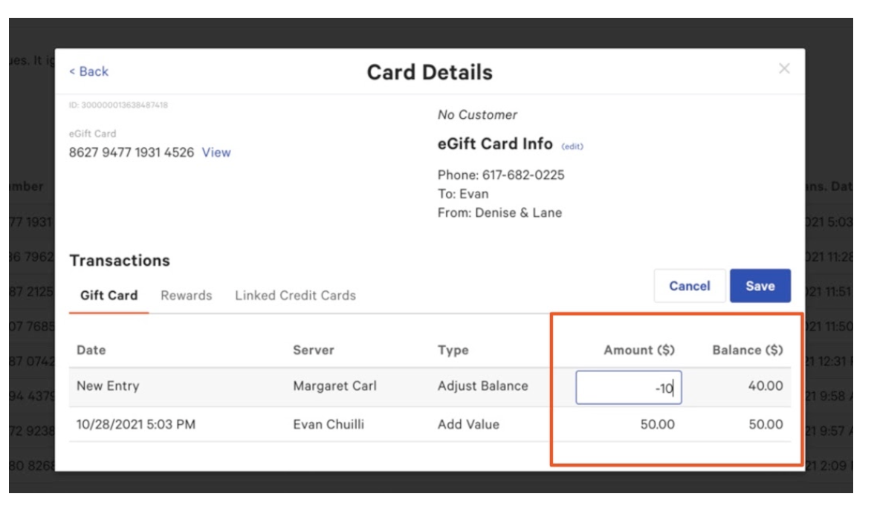The image size is (874, 511).
Task: Cancel the pending adjustment
Action: [x=690, y=285]
